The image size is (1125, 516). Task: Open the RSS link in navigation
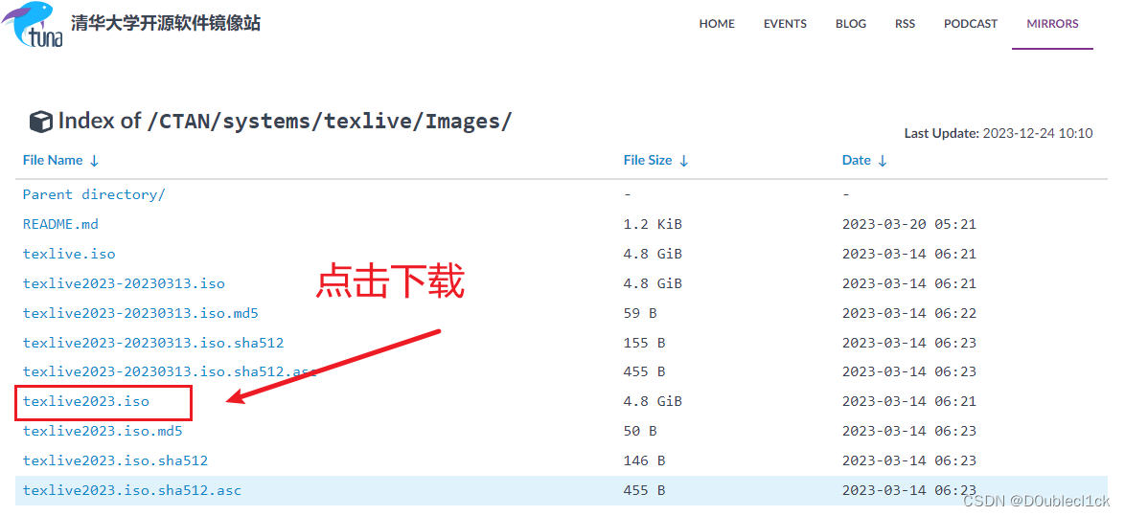[x=905, y=24]
